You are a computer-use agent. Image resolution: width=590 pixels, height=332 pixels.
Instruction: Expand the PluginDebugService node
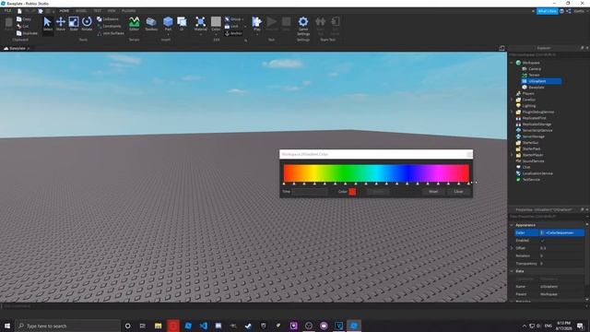click(512, 112)
